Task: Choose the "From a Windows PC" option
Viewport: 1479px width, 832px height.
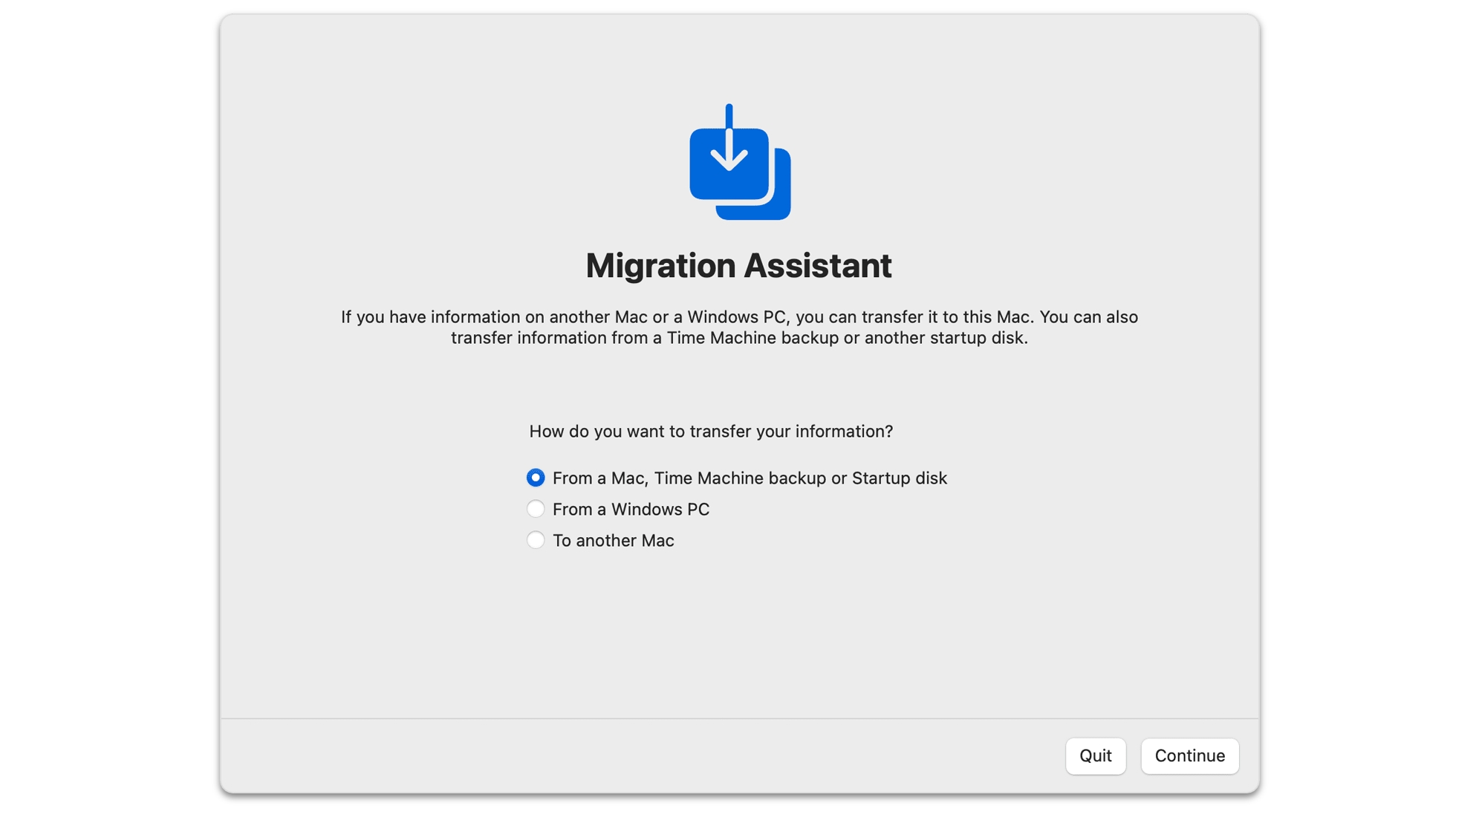Action: pyautogui.click(x=631, y=510)
